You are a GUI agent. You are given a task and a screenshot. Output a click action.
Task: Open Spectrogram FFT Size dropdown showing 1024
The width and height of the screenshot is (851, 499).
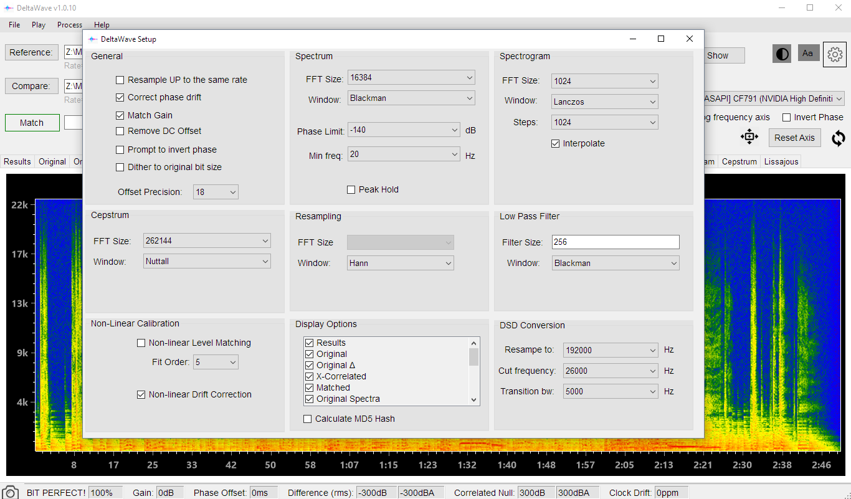605,80
